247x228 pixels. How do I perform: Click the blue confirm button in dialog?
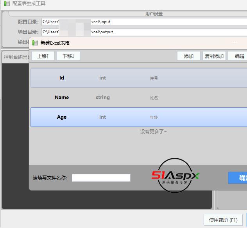[x=238, y=178]
